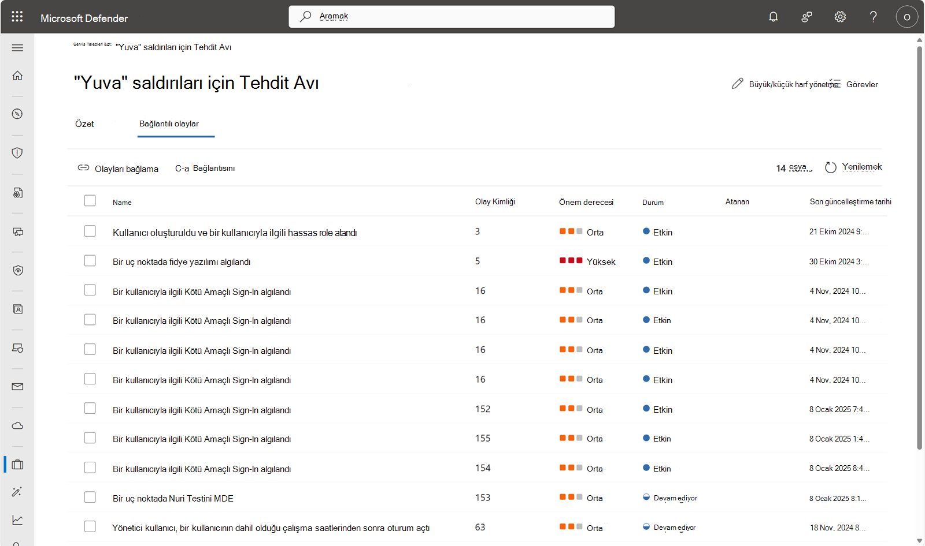Sort by the Olay Kimliği column header
The width and height of the screenshot is (925, 546).
click(x=495, y=202)
